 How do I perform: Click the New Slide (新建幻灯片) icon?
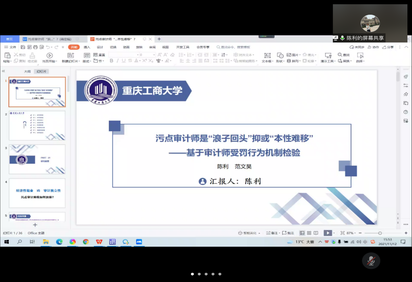(x=71, y=56)
